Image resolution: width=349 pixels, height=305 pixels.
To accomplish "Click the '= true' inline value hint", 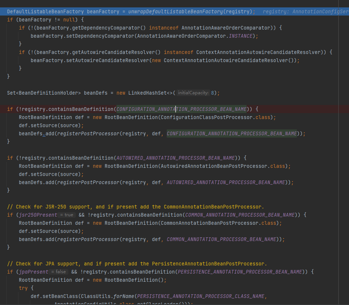I will [x=67, y=215].
